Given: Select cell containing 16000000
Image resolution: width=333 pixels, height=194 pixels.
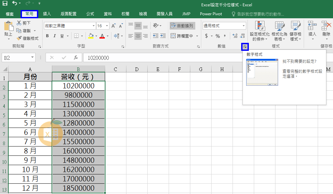Looking at the screenshot, I should [x=79, y=151].
